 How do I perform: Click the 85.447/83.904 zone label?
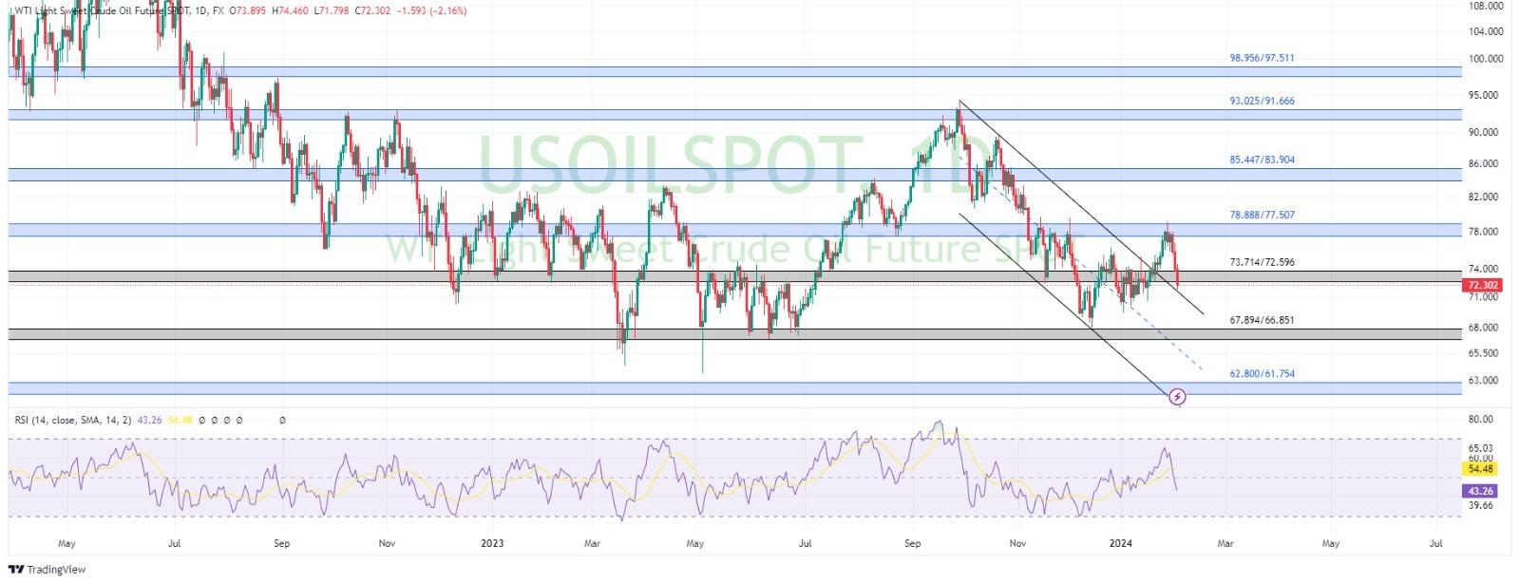(x=1262, y=160)
